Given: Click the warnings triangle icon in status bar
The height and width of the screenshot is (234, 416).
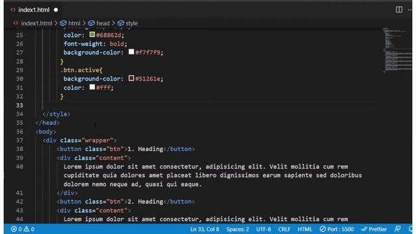Looking at the screenshot, I should (x=26, y=229).
